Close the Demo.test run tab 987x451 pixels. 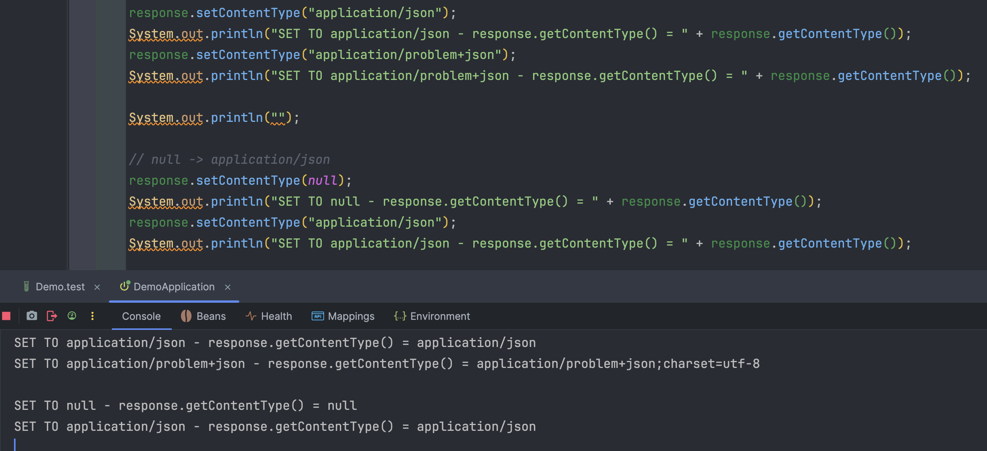(97, 287)
